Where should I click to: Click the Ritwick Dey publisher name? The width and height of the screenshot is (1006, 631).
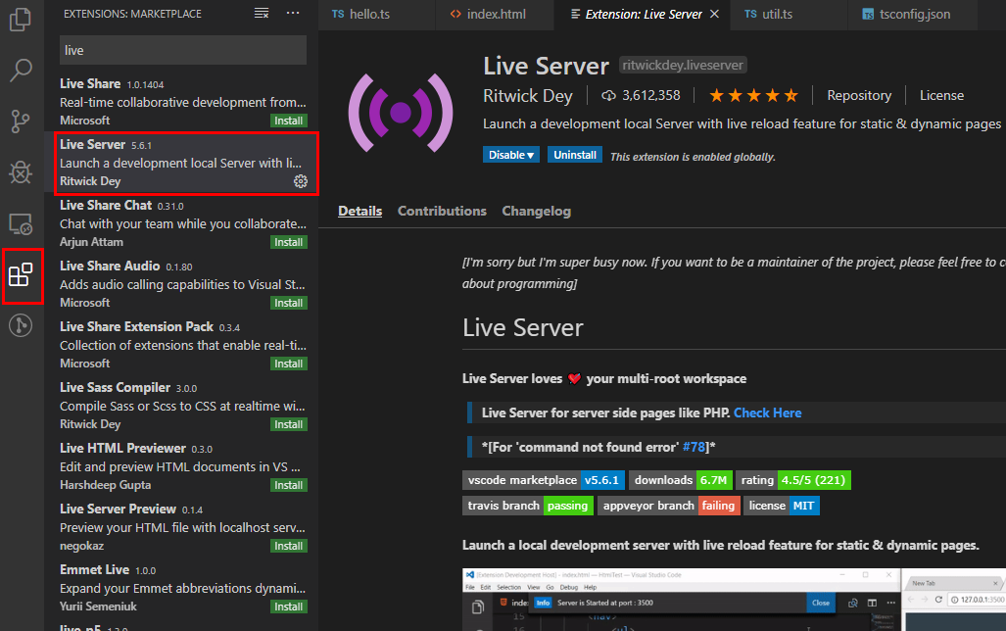click(x=527, y=96)
